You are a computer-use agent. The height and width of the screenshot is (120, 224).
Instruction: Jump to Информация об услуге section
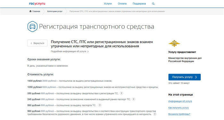click(x=180, y=101)
